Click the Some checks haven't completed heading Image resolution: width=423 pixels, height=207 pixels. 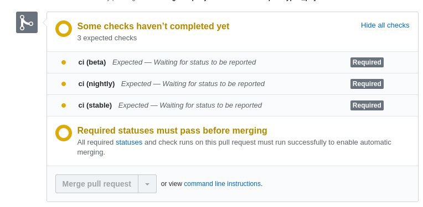[x=153, y=26]
